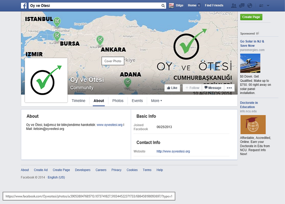The image size is (285, 204).
Task: Send a Message to the page
Action: (x=213, y=88)
